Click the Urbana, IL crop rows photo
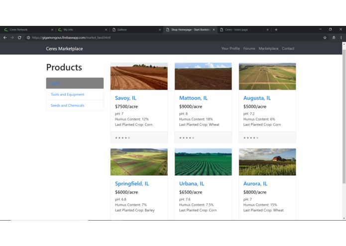This screenshot has width=346, height=246. coord(203,162)
